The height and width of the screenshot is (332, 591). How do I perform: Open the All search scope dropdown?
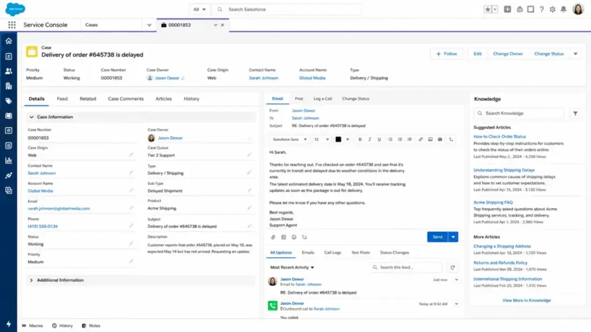click(199, 9)
